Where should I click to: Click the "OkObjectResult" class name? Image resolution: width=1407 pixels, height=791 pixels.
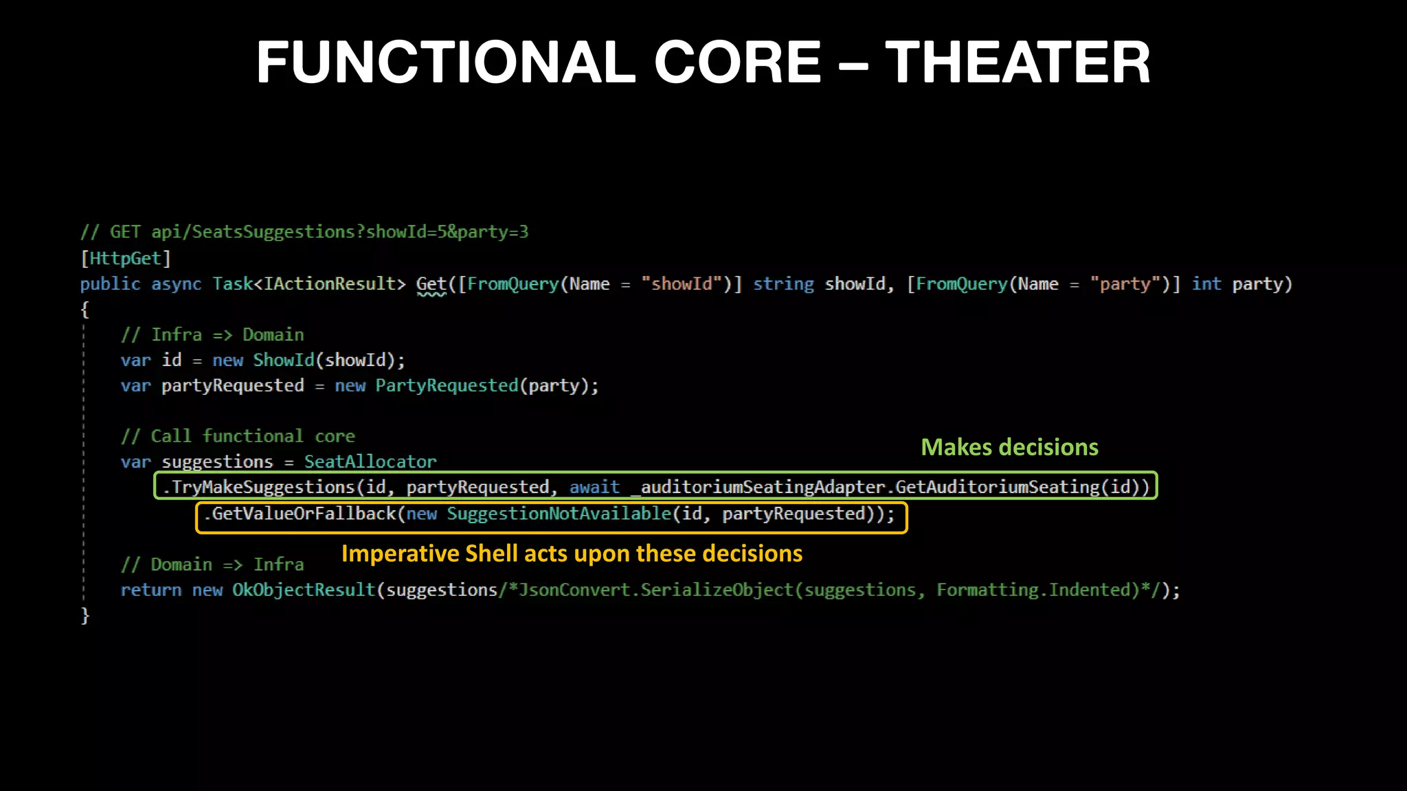[x=304, y=590]
